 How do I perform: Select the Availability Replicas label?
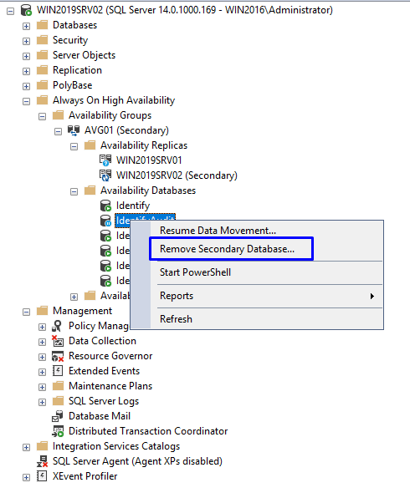[144, 145]
